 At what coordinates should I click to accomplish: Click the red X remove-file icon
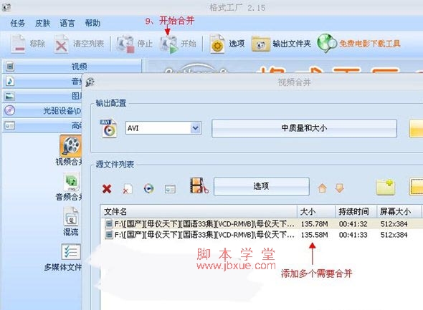pyautogui.click(x=107, y=188)
